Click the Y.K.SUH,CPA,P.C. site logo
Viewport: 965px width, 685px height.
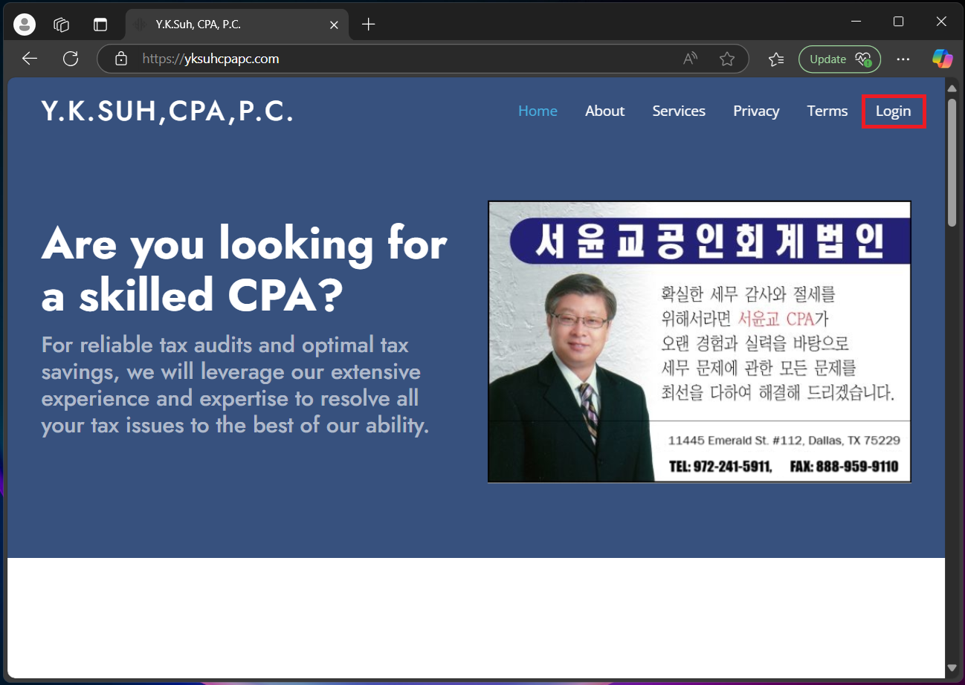pos(167,111)
